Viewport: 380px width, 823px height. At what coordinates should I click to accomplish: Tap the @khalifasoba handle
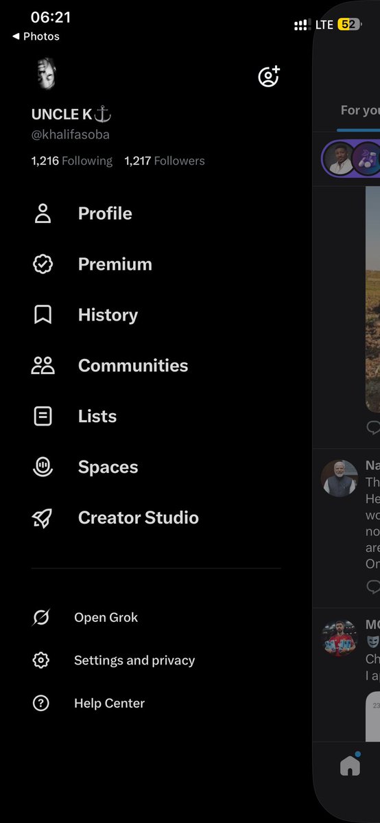71,135
